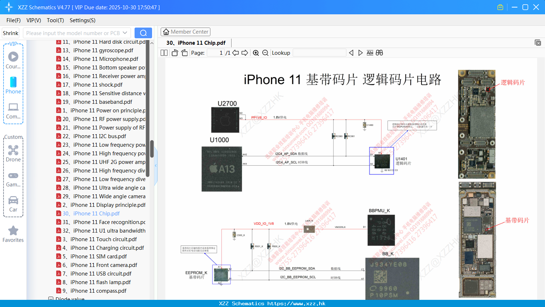Open '6、iPhone 11 Front camera.pdf'
The image size is (545, 307).
tap(97, 265)
